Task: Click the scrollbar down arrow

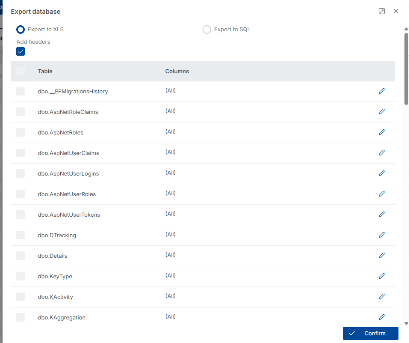Action: (x=406, y=323)
